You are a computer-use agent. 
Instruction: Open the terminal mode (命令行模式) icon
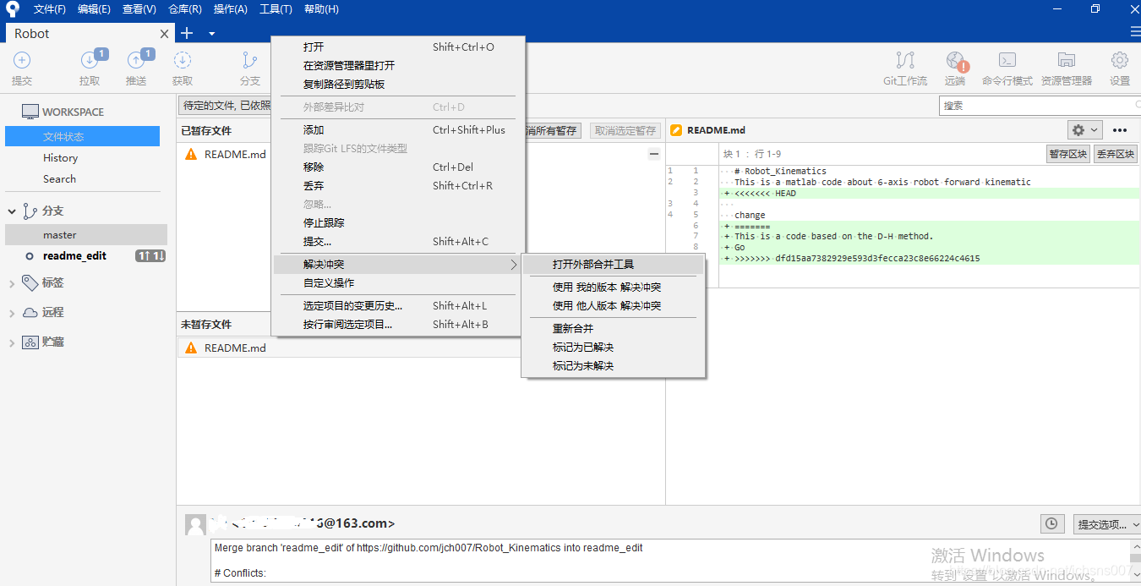click(1007, 60)
